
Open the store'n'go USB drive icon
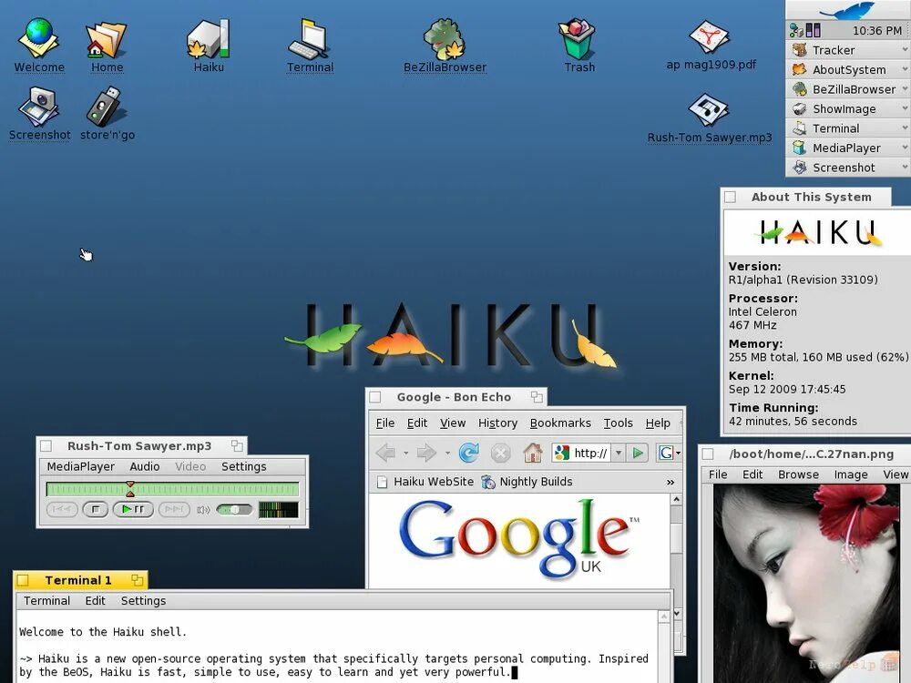click(x=107, y=113)
